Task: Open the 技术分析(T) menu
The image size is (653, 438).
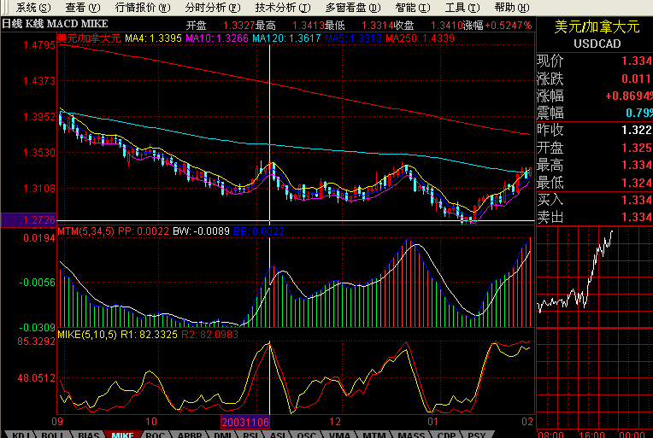Action: pos(283,8)
